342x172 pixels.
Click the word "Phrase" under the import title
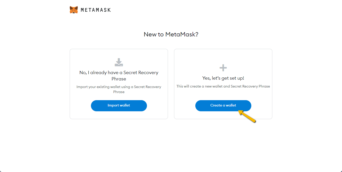pos(119,79)
